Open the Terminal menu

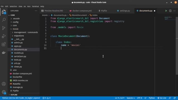click(x=35, y=6)
